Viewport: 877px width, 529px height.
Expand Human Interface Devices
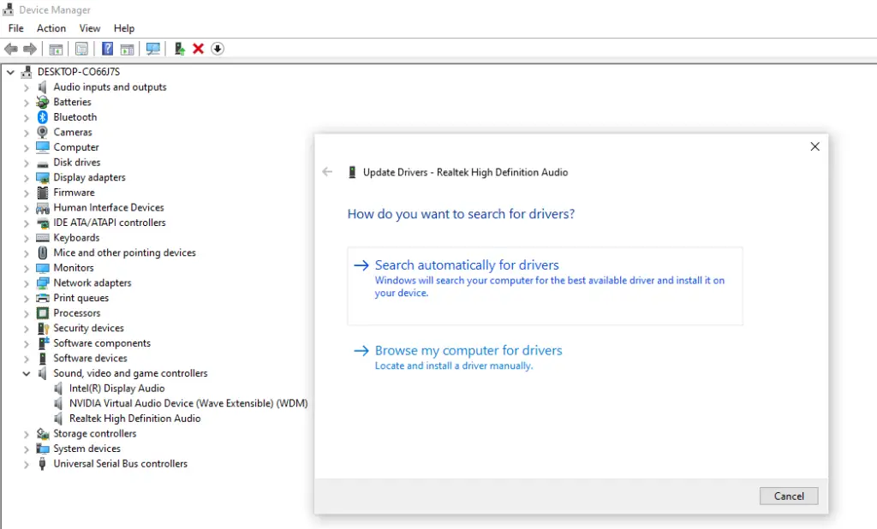click(27, 208)
